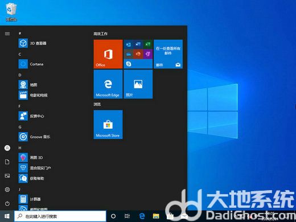Open the Mail tile

[x=168, y=54]
